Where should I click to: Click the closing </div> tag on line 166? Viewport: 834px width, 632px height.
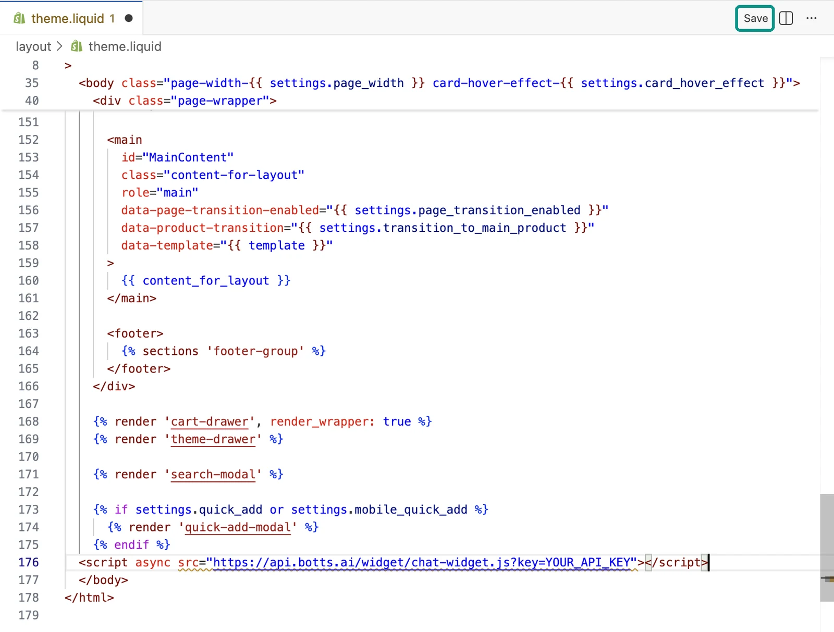(x=114, y=387)
